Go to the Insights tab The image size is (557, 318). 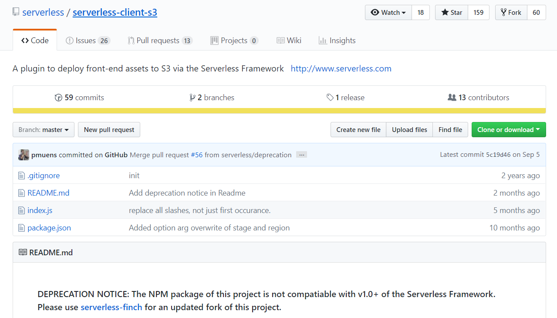click(x=337, y=41)
